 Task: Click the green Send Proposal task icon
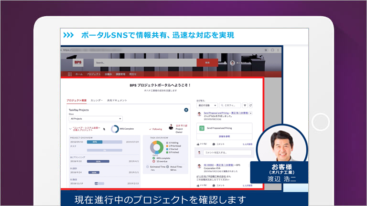pos(202,128)
